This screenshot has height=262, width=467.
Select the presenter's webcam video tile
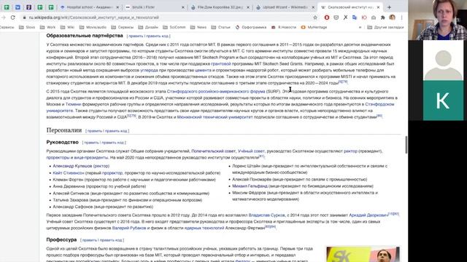tap(438, 20)
